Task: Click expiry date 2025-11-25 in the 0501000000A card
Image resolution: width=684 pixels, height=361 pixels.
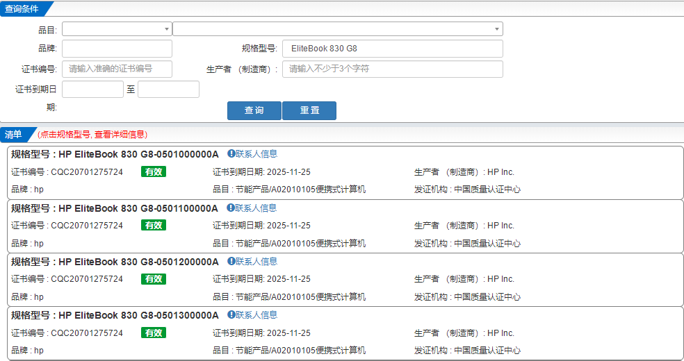Action: pos(288,172)
